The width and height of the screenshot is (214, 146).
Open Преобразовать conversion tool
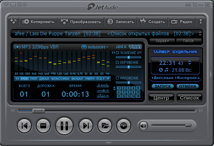81,22
